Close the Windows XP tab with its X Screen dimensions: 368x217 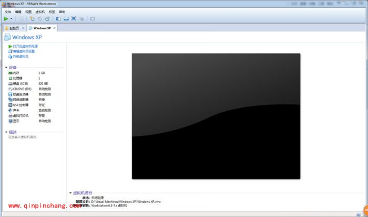(55, 28)
